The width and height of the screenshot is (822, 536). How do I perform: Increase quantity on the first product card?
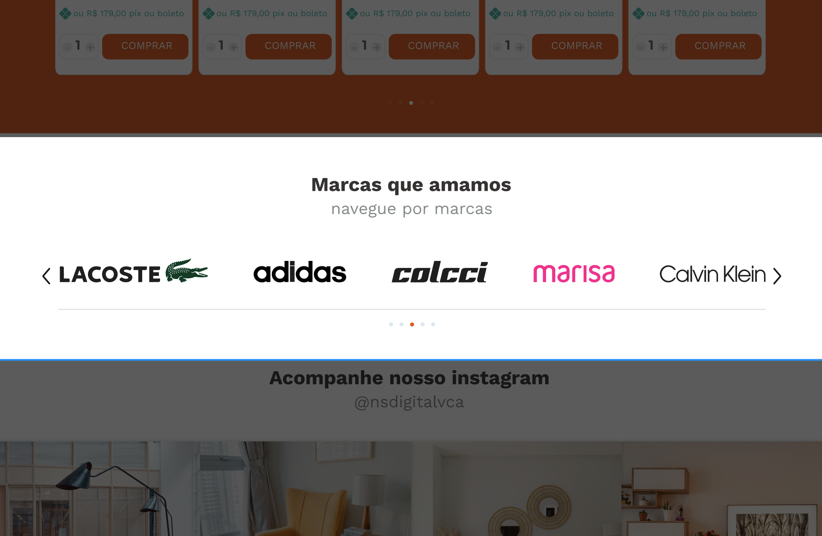90,48
